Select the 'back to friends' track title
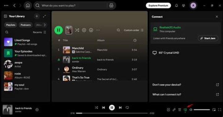 click(x=81, y=58)
